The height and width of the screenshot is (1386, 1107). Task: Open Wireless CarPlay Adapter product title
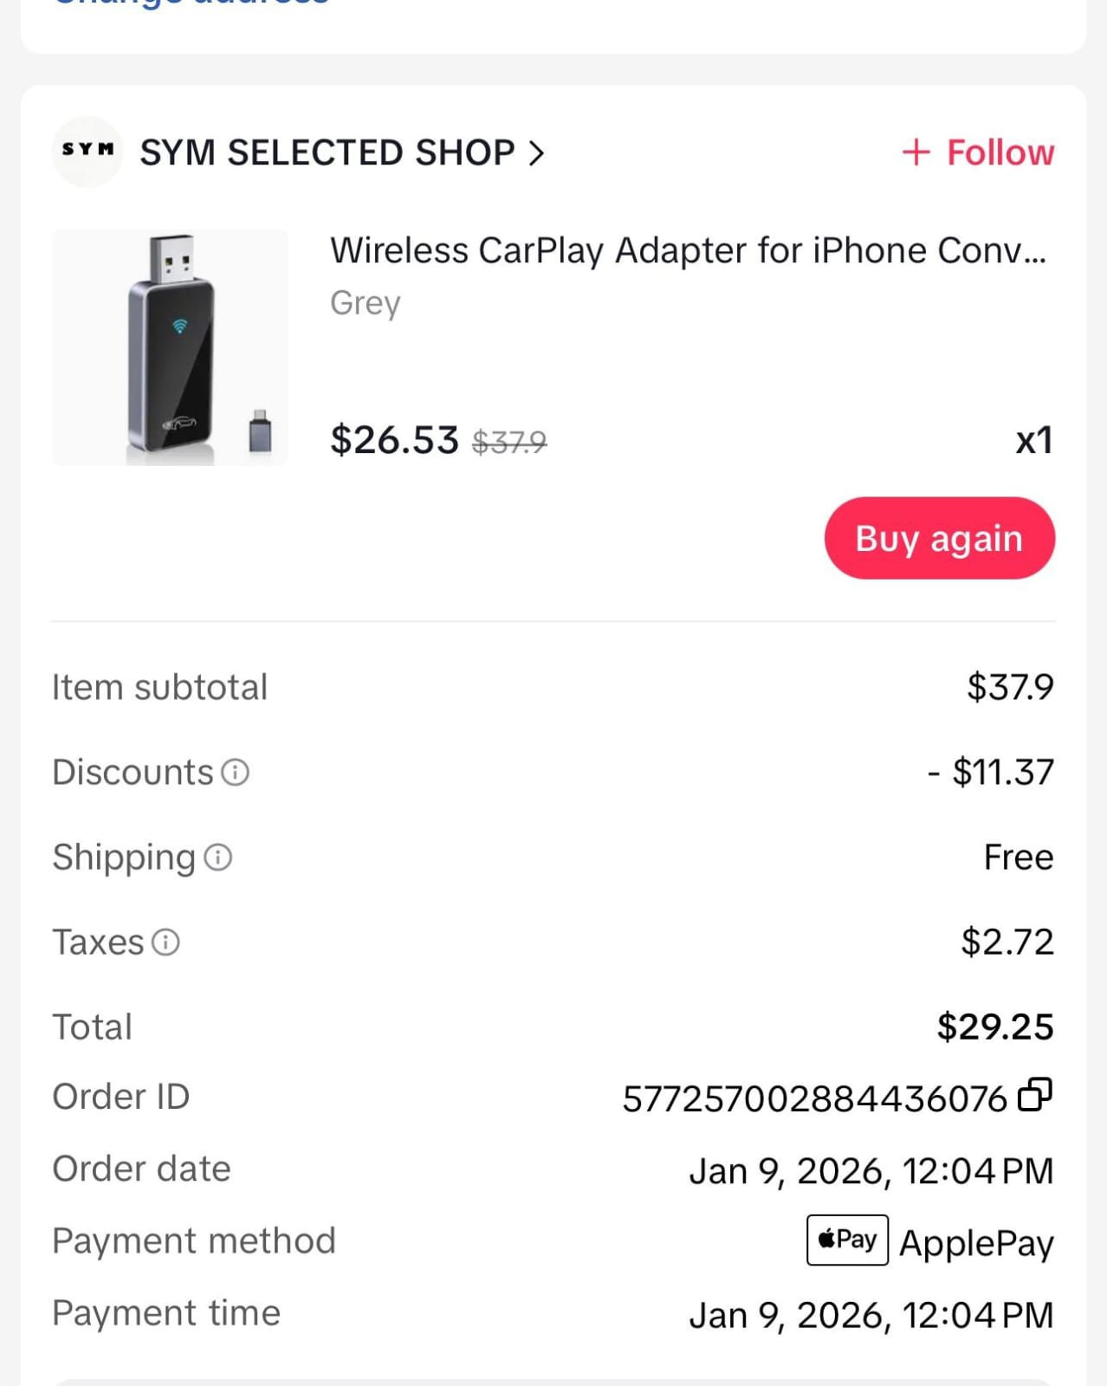pyautogui.click(x=688, y=250)
